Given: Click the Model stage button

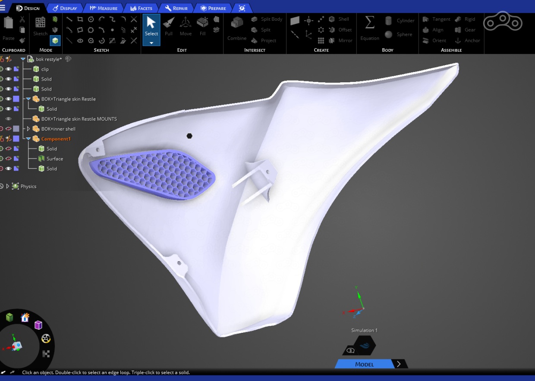Looking at the screenshot, I should [364, 364].
